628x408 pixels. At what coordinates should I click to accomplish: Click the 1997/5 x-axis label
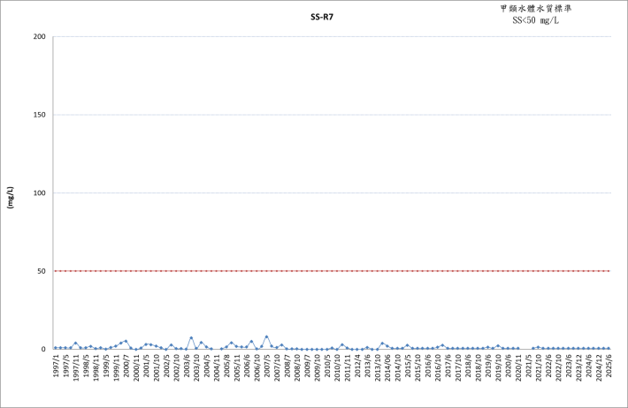pyautogui.click(x=65, y=365)
